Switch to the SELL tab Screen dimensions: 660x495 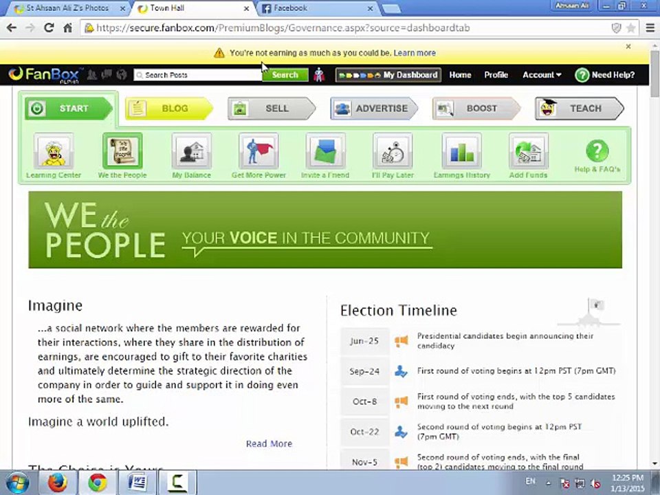coord(272,108)
